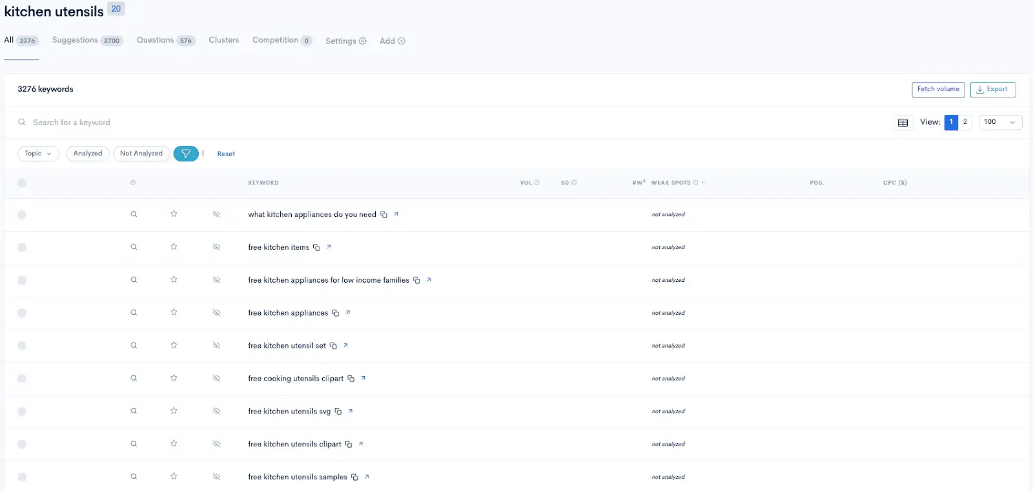Open 'free kitchen items' in new tab arrow

point(329,246)
